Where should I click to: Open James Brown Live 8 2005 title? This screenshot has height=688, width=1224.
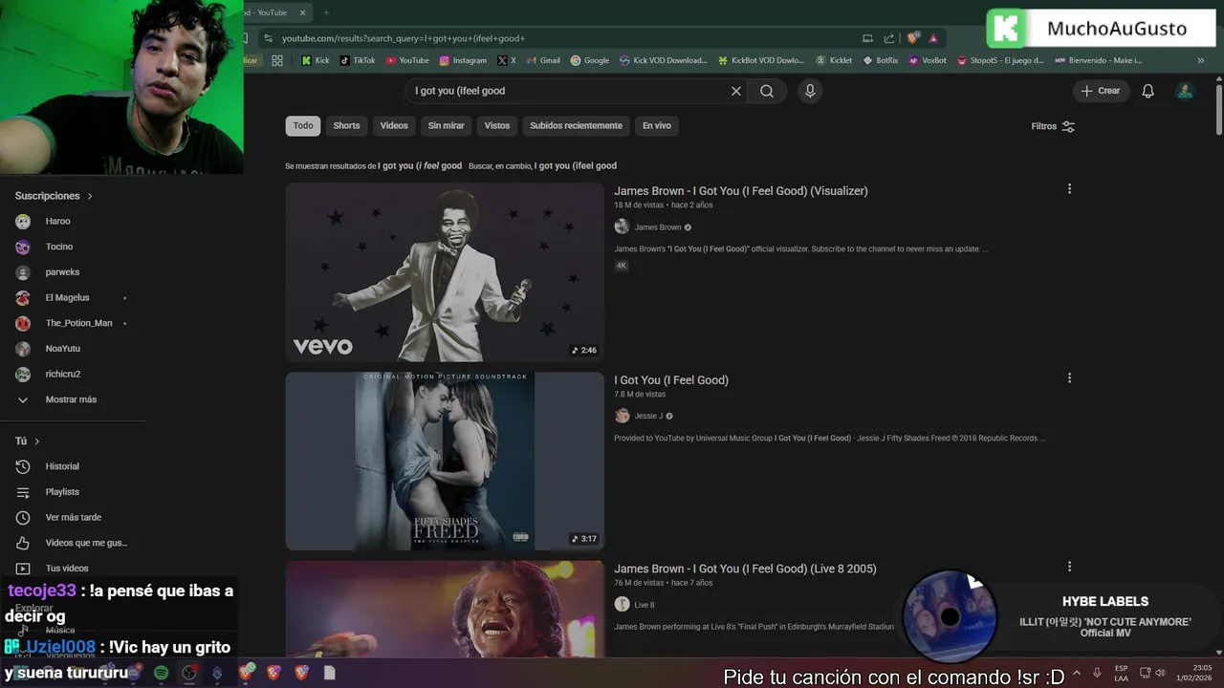(x=745, y=569)
